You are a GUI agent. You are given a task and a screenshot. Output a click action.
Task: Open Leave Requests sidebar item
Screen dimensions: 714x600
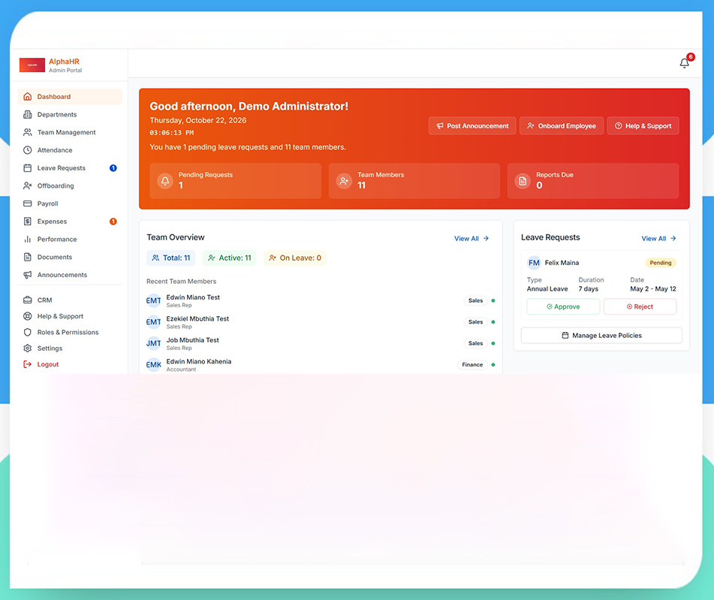[x=70, y=167]
